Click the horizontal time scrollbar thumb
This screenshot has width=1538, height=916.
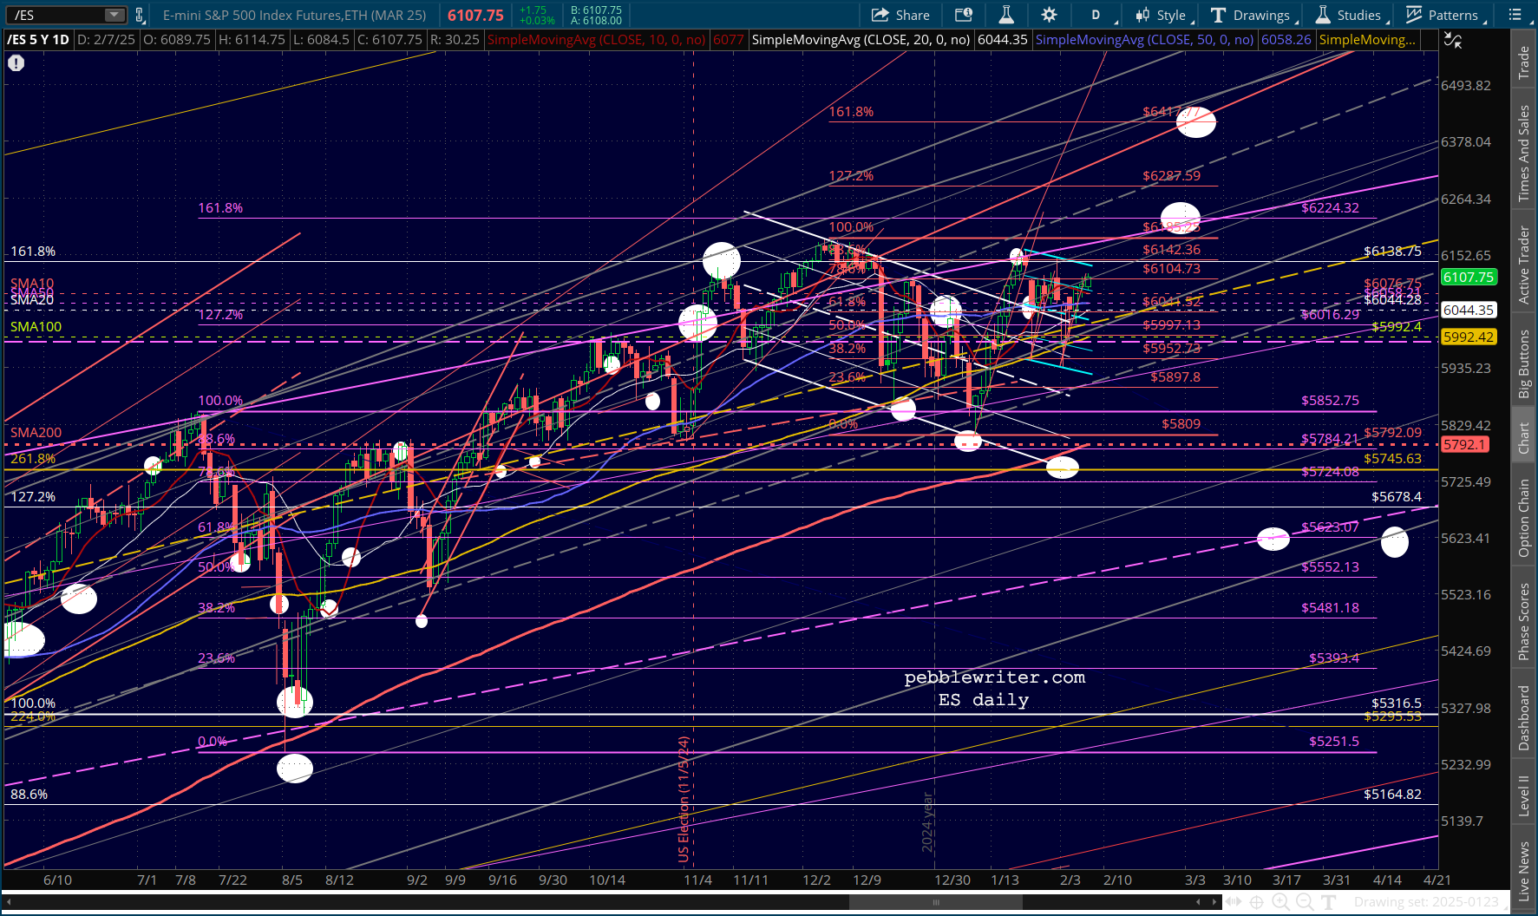click(x=935, y=902)
